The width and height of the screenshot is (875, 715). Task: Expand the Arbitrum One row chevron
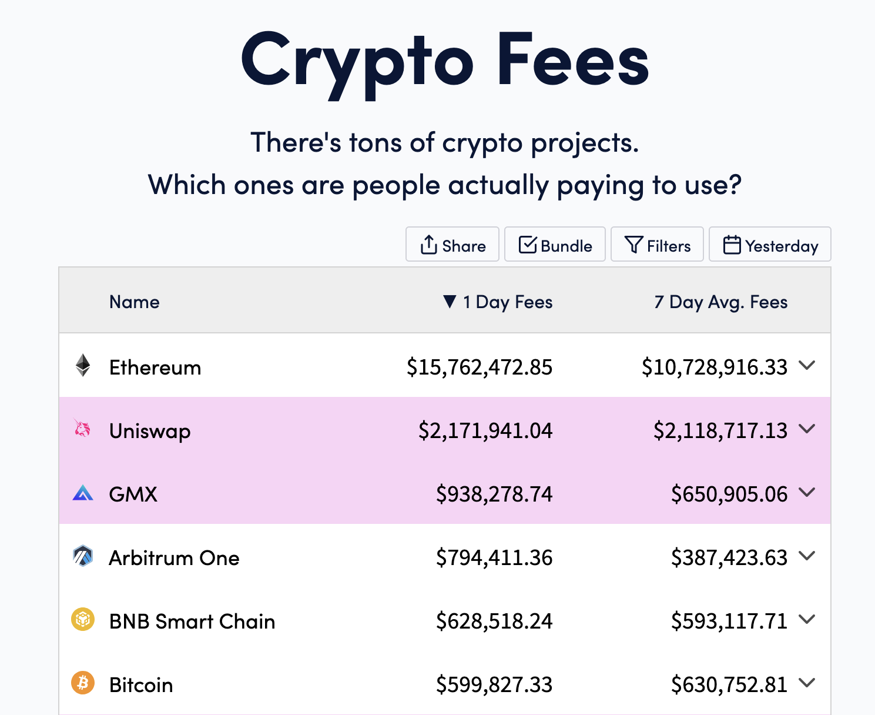click(807, 556)
